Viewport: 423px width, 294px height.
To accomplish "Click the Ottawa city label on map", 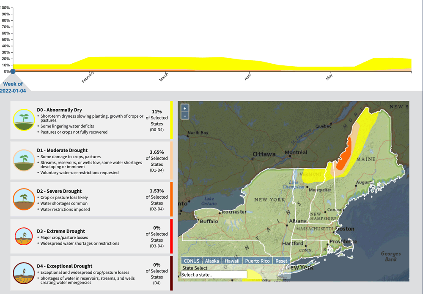I will tap(264, 154).
